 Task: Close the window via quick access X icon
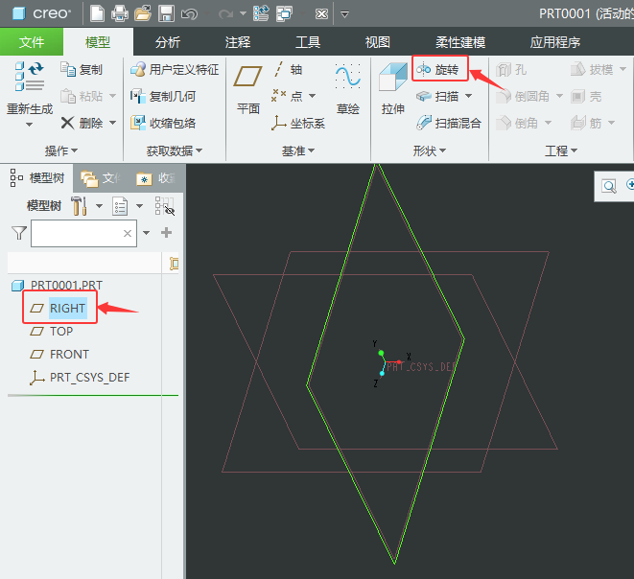click(321, 14)
